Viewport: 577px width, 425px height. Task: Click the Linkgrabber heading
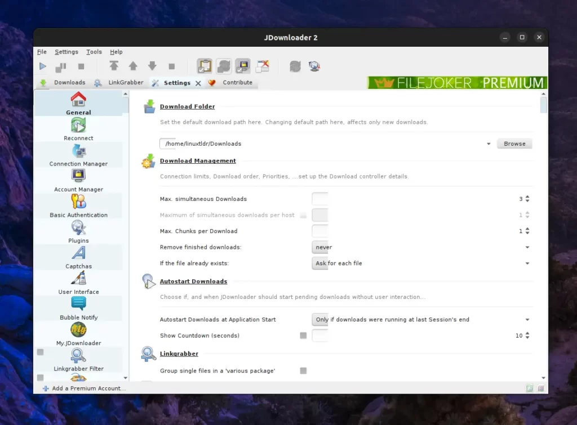coord(179,354)
